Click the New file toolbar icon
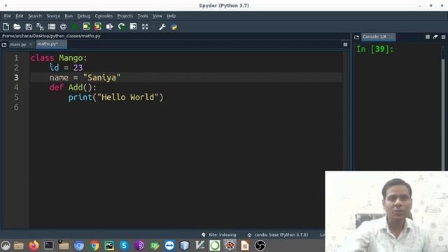The height and width of the screenshot is (252, 448). [x=6, y=27]
